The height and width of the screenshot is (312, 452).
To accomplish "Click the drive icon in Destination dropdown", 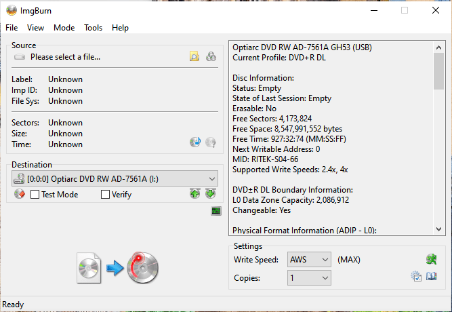I will point(19,178).
